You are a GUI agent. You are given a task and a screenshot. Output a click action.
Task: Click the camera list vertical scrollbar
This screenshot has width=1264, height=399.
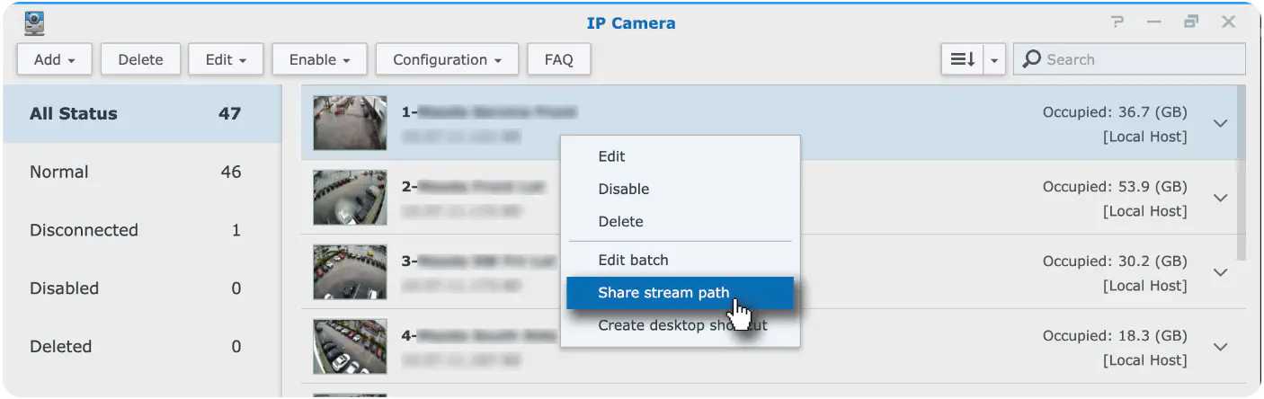tap(1242, 173)
